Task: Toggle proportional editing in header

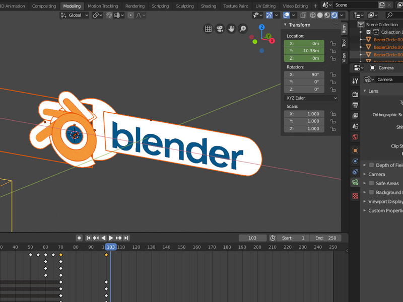Action: click(x=130, y=15)
